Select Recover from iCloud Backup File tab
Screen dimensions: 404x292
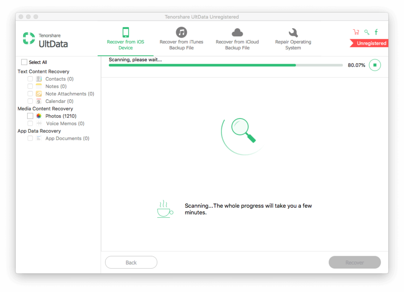pyautogui.click(x=237, y=39)
